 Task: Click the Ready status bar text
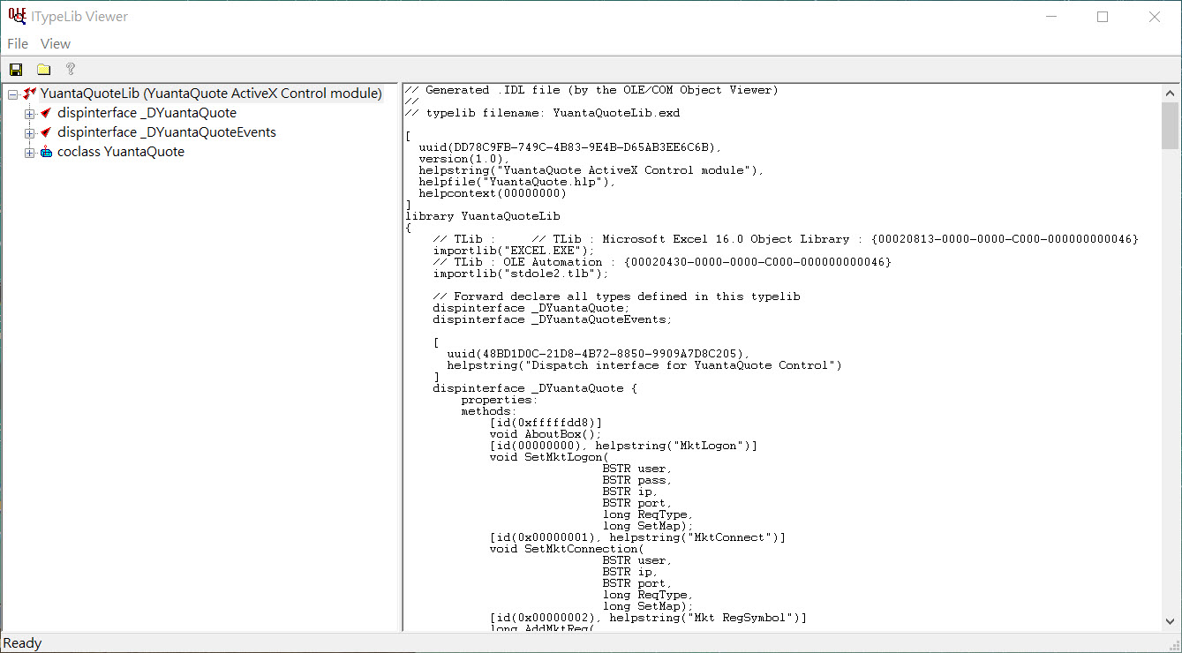23,643
